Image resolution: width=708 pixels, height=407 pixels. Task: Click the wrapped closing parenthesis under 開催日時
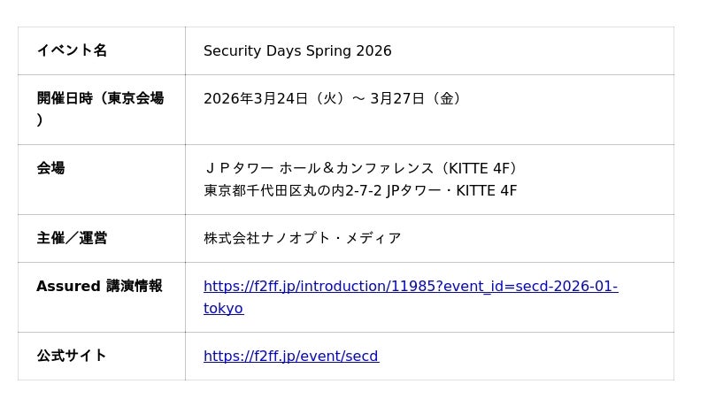[40, 120]
